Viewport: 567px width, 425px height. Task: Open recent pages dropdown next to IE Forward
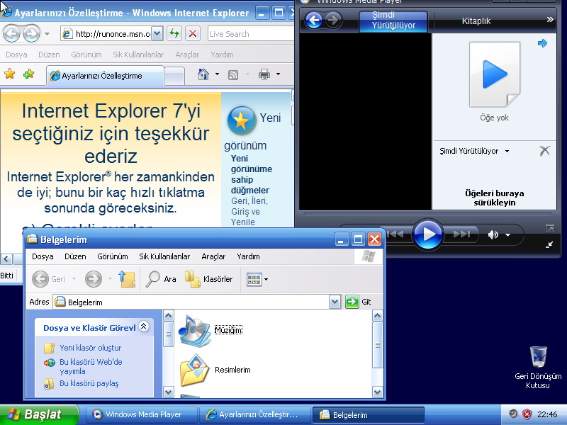pyautogui.click(x=47, y=34)
